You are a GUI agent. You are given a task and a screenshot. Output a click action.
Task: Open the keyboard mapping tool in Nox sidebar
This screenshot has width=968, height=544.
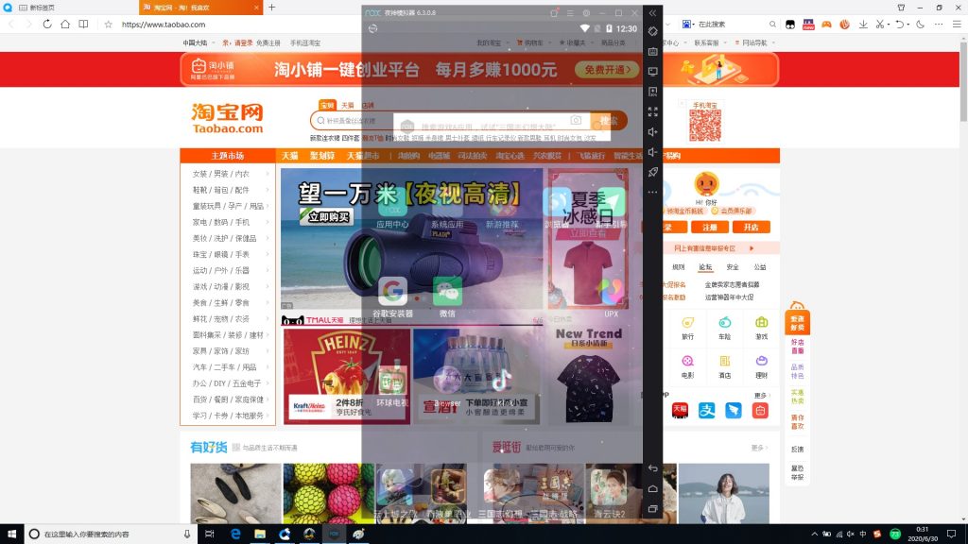(652, 52)
